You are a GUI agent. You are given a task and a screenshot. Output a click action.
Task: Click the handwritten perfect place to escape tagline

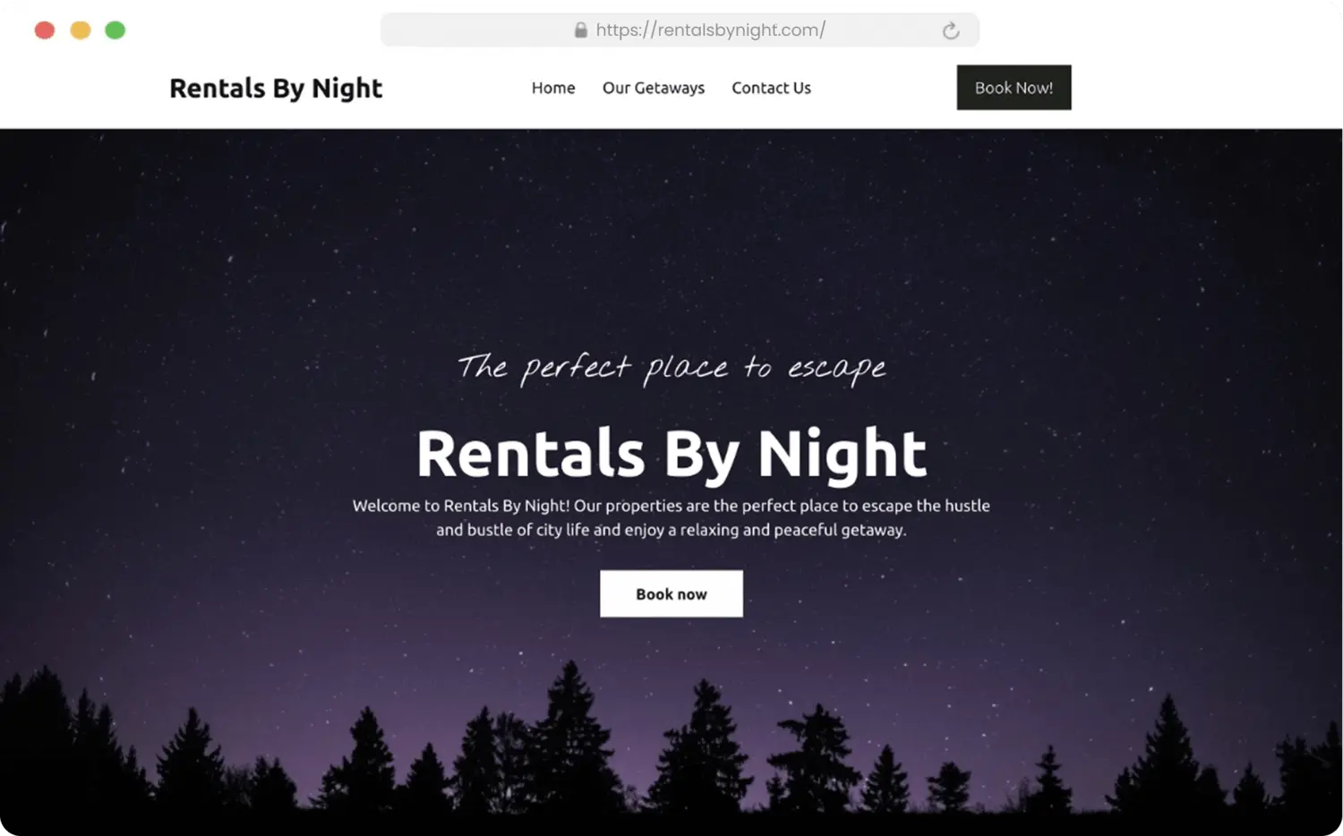[x=671, y=368]
